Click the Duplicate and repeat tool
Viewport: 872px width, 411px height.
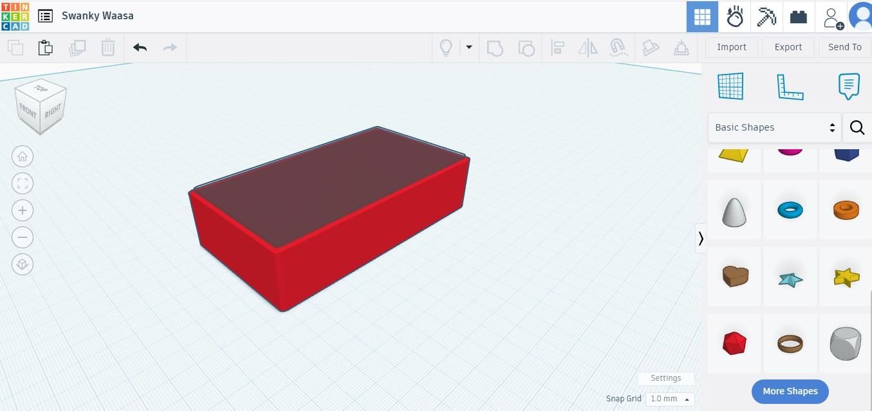[x=77, y=48]
